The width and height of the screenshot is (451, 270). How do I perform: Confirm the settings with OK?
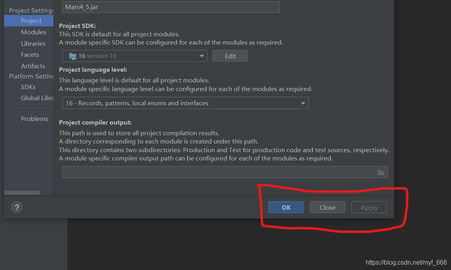(286, 207)
